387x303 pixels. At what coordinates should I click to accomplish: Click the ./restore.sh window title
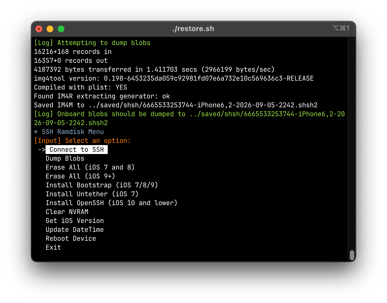(193, 29)
